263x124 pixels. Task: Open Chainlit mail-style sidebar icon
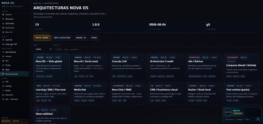[x=3, y=95]
